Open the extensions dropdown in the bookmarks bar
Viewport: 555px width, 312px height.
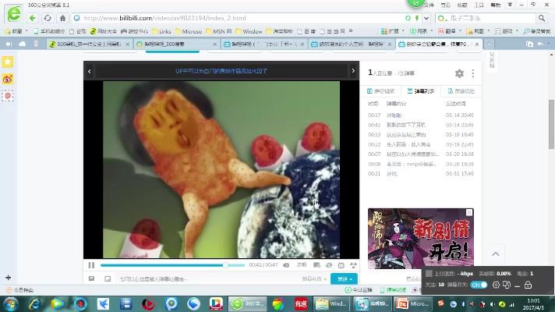(392, 31)
